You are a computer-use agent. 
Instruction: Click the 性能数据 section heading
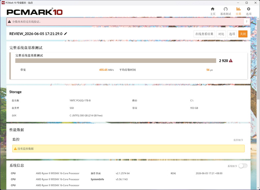[17, 130]
